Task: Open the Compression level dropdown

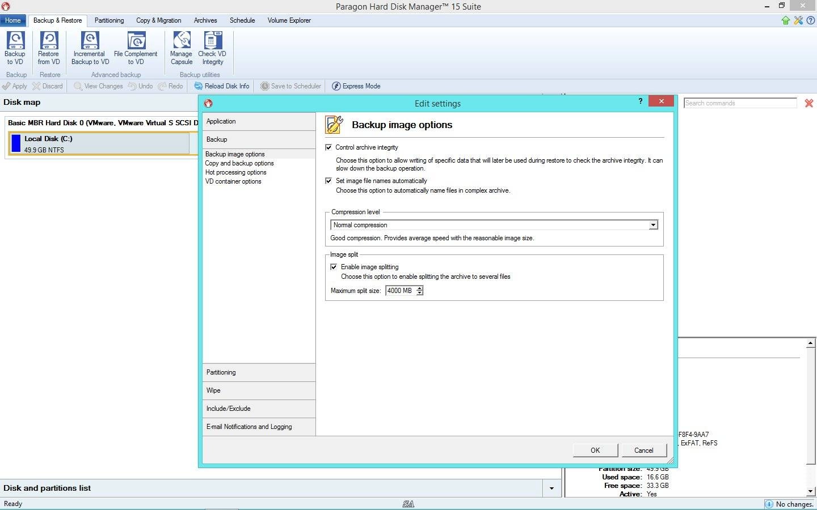Action: 653,225
